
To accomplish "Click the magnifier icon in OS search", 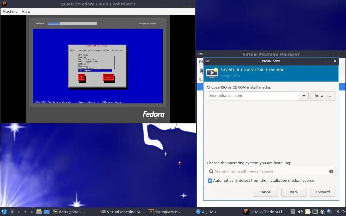I will pyautogui.click(x=211, y=171).
